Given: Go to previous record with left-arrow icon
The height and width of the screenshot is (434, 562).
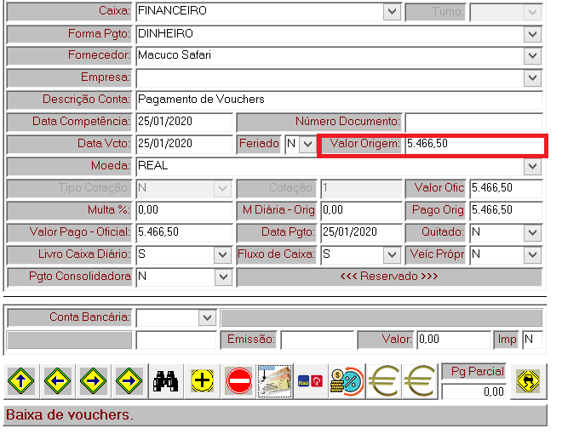Looking at the screenshot, I should click(57, 381).
